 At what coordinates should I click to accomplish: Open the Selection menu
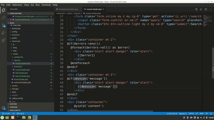17,5
